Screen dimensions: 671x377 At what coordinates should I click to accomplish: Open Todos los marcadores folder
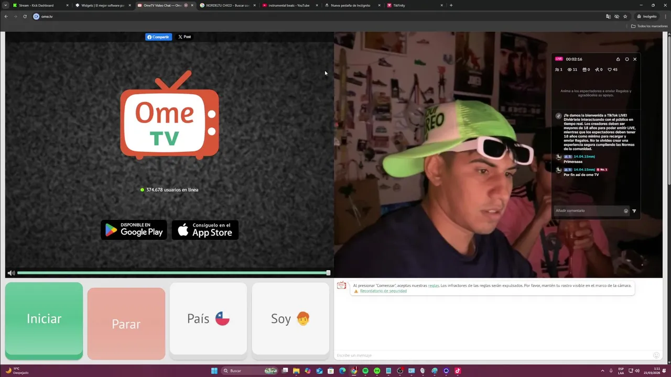tap(649, 26)
